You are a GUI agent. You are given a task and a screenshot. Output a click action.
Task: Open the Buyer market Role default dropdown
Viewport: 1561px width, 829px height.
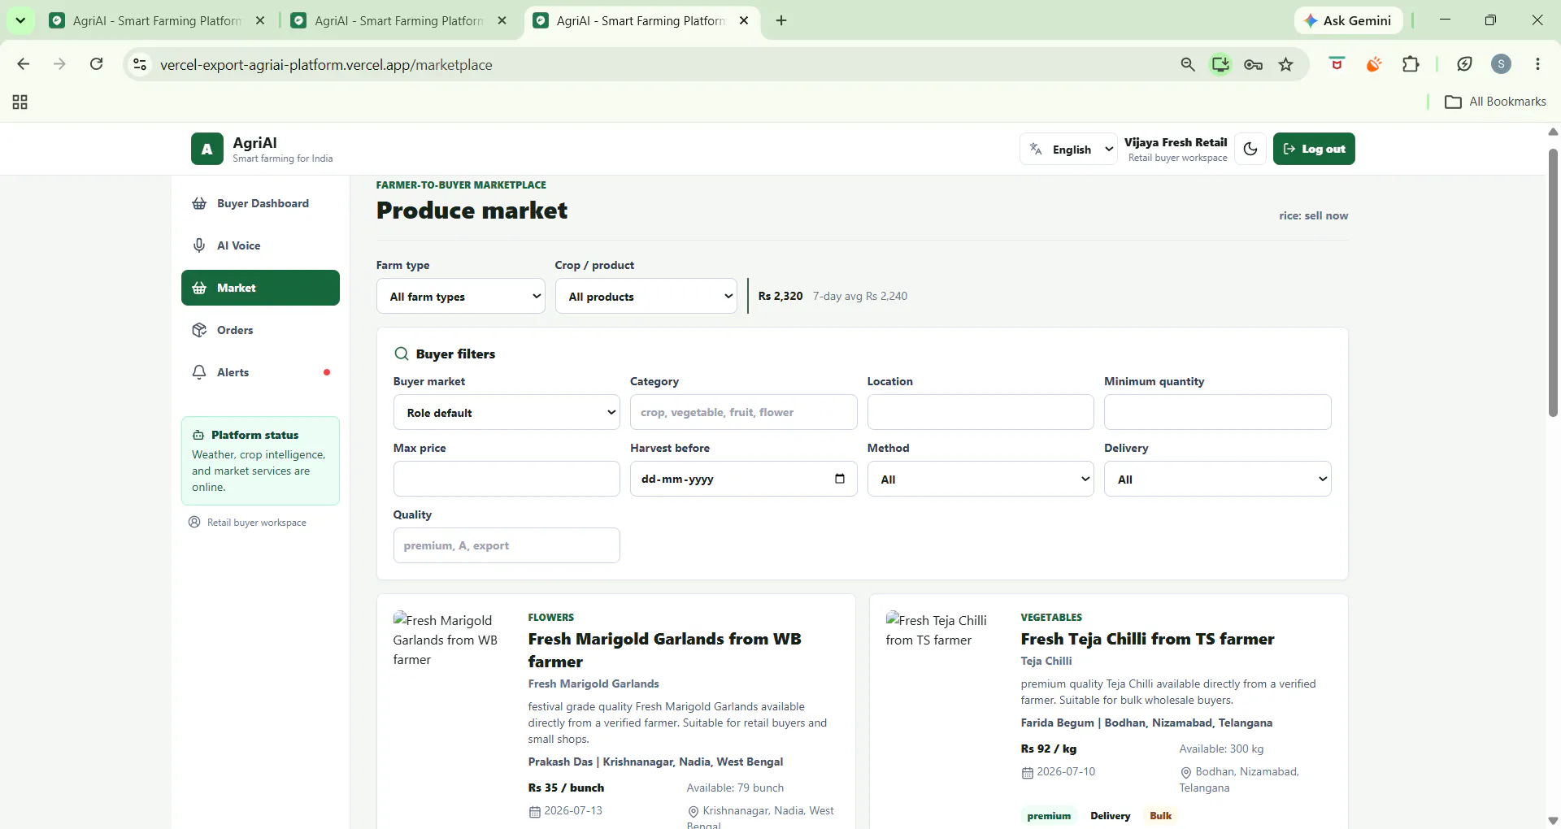point(507,412)
